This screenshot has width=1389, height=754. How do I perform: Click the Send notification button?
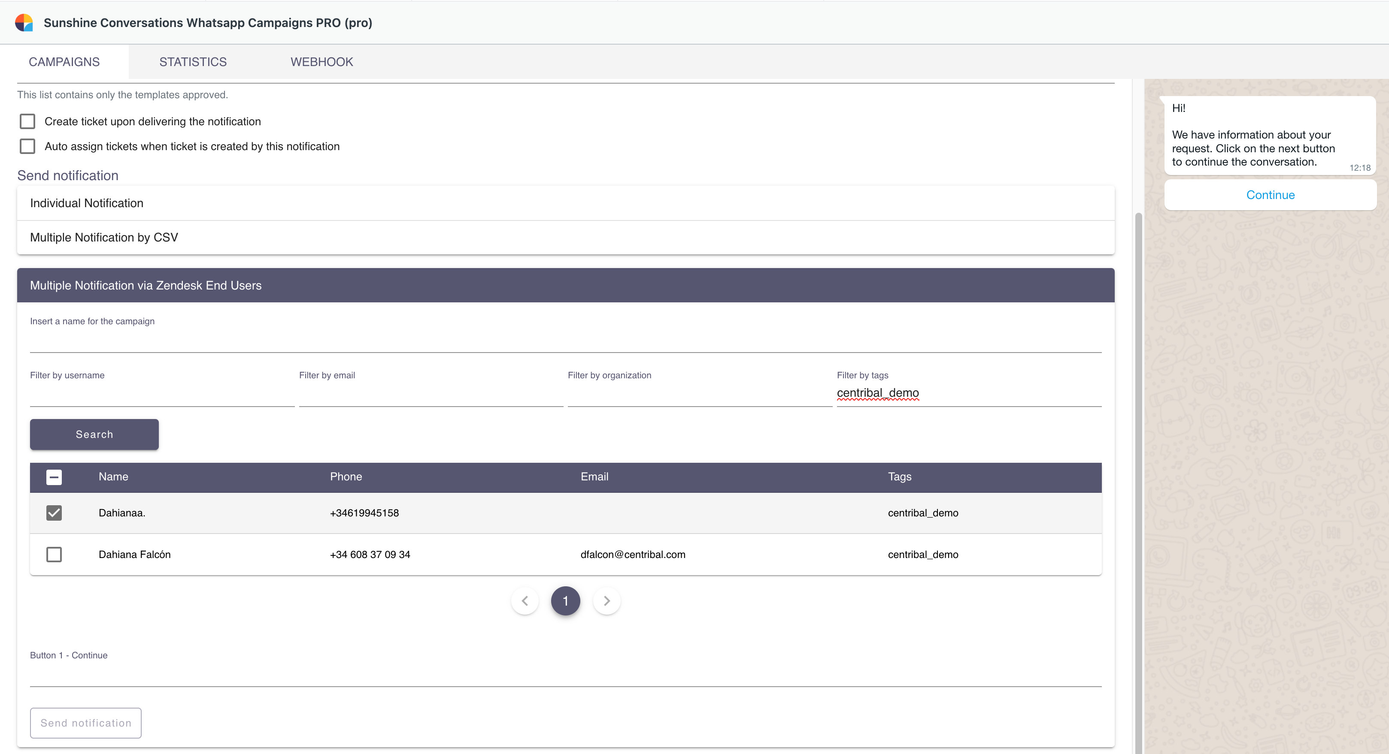[x=86, y=723]
